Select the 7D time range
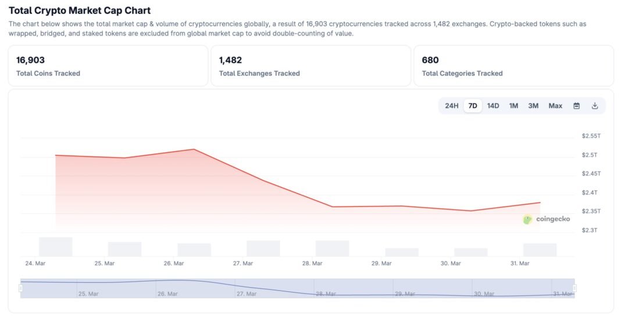This screenshot has width=621, height=317. (x=473, y=106)
